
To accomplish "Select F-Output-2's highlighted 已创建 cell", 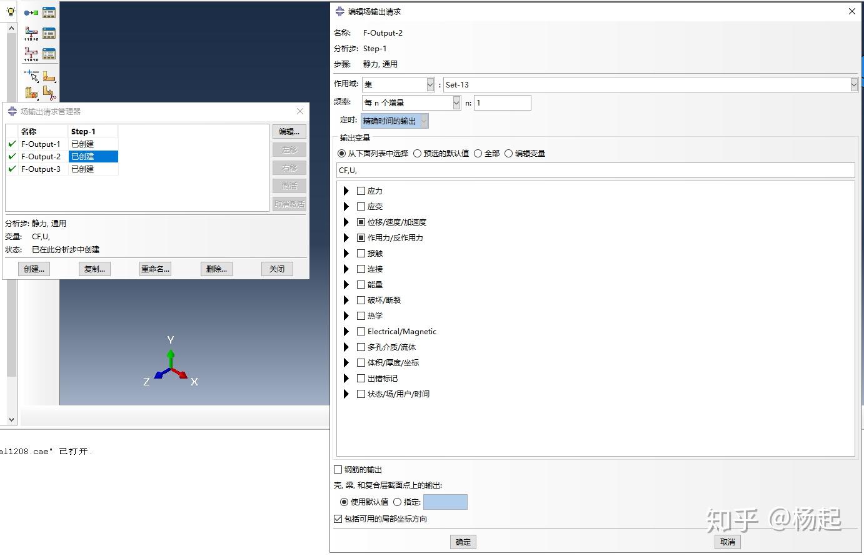I will [93, 156].
